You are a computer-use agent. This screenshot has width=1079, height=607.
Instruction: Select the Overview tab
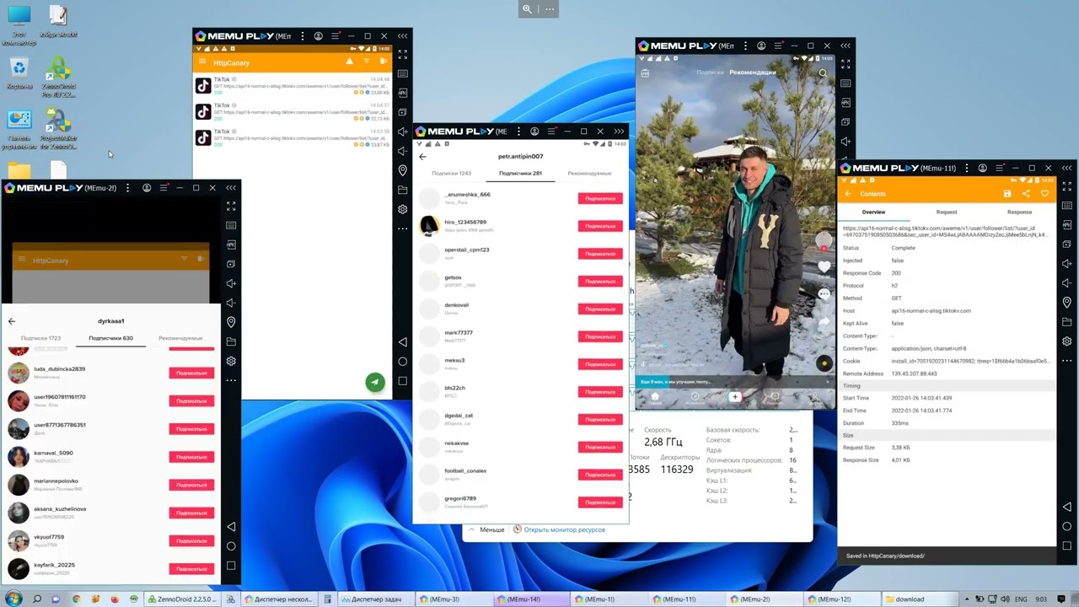tap(873, 212)
